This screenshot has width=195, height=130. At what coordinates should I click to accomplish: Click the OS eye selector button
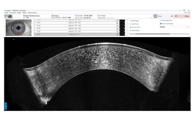pos(155,16)
